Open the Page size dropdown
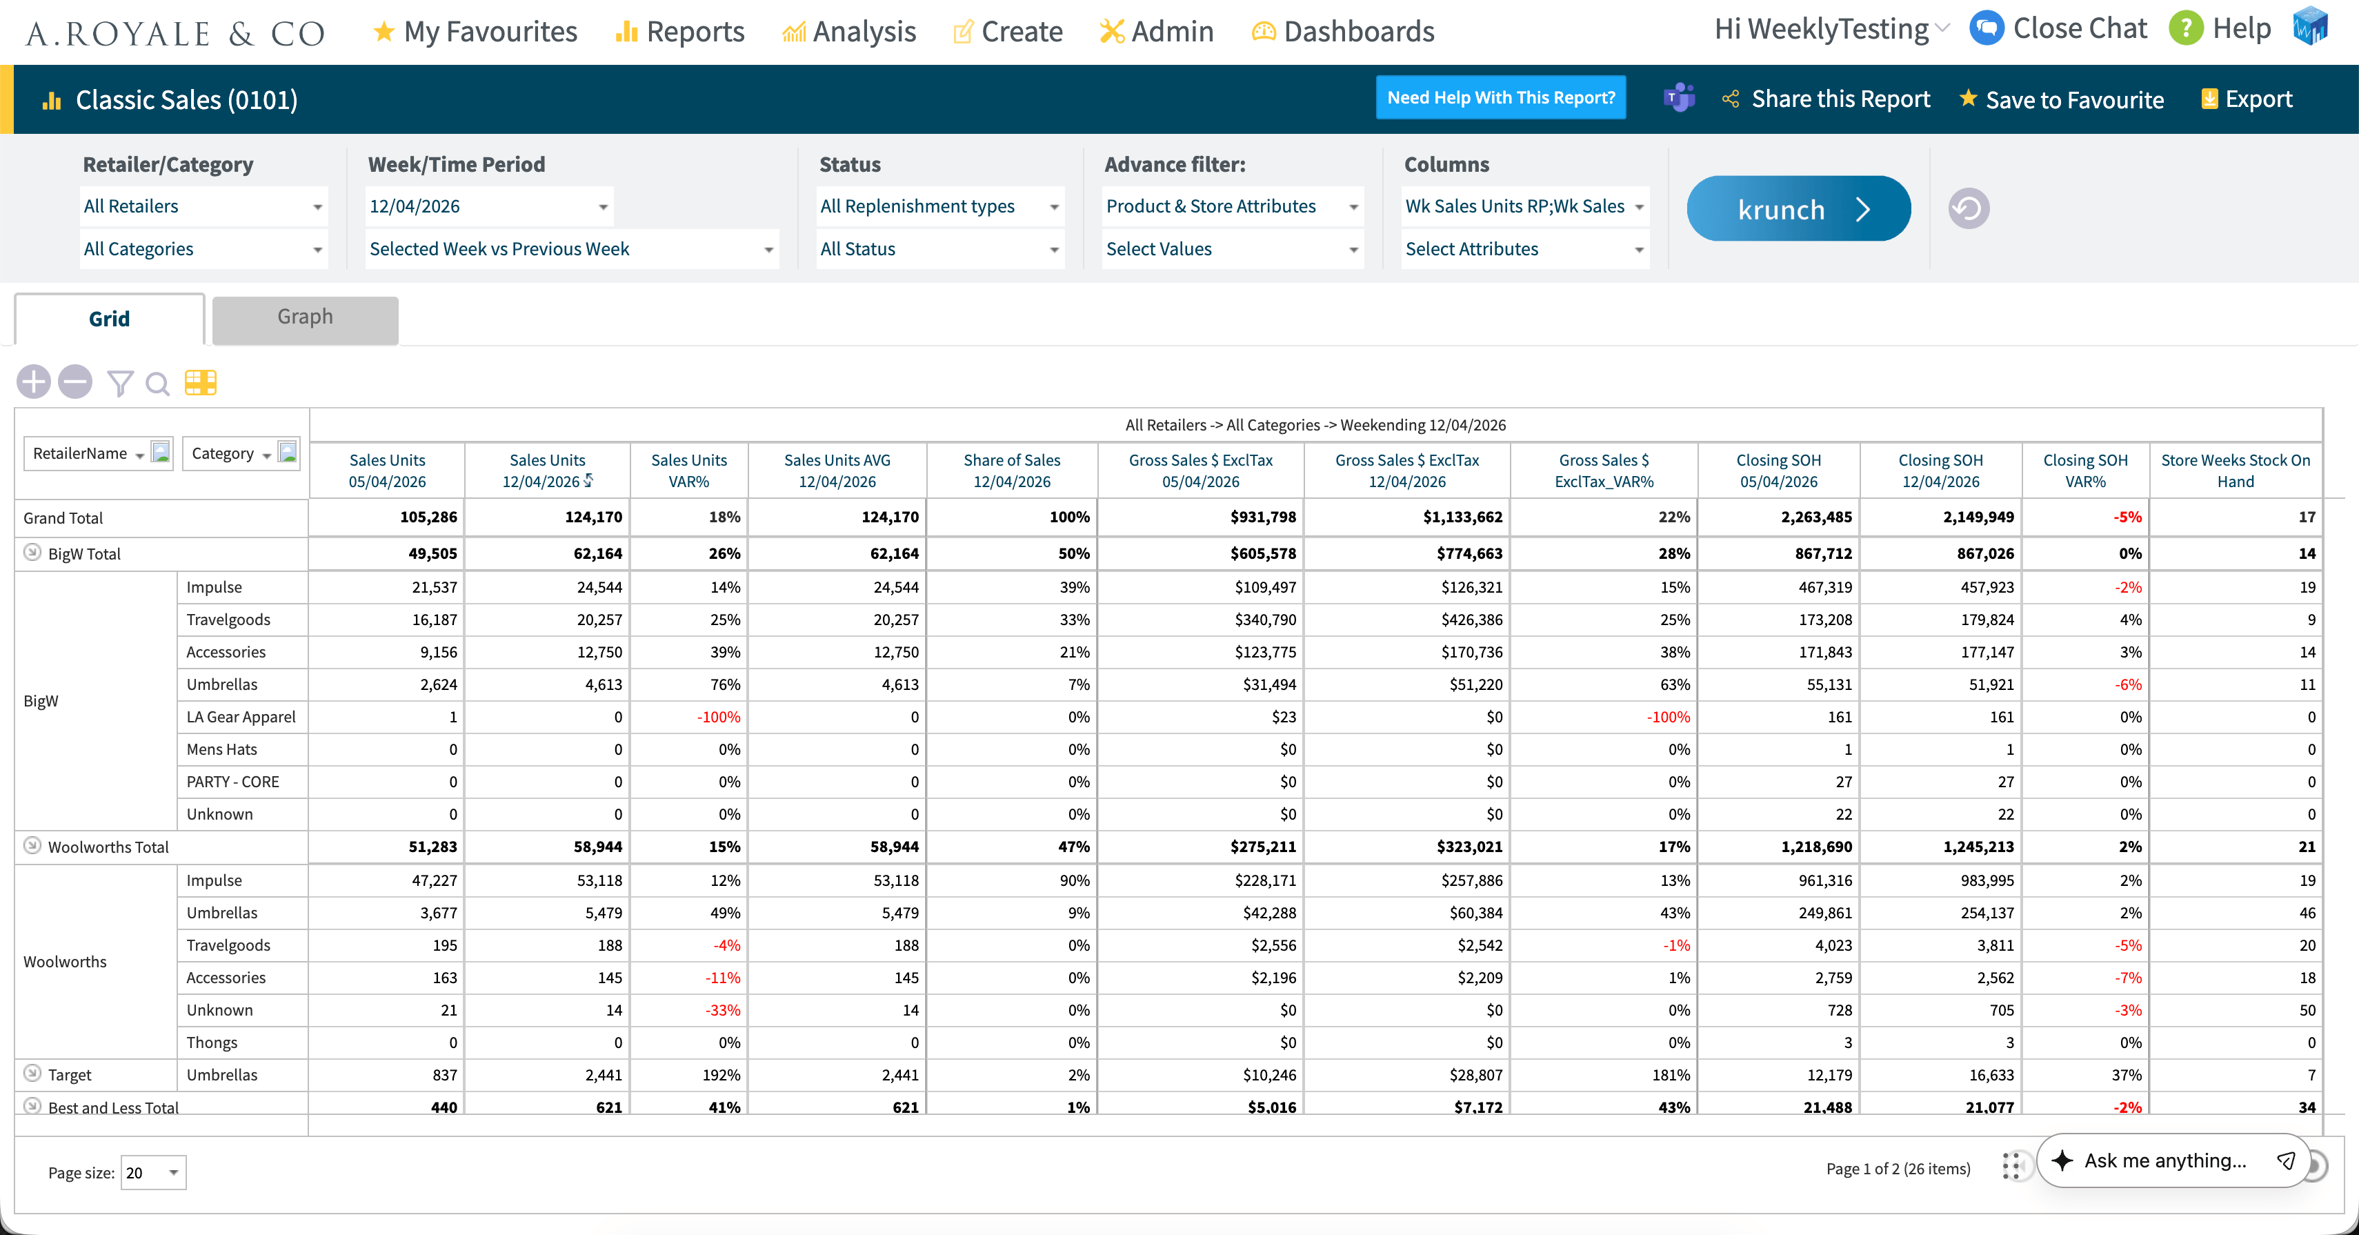The width and height of the screenshot is (2359, 1235). [x=153, y=1173]
